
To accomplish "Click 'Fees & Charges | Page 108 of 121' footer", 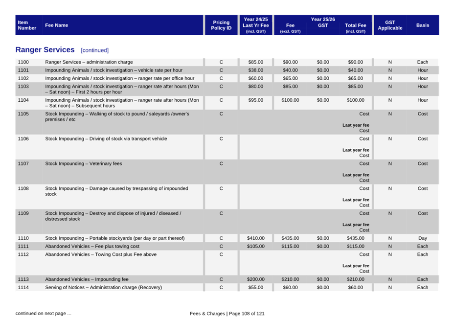I will point(227,314).
